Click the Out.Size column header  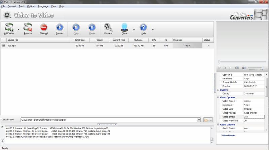(138, 40)
